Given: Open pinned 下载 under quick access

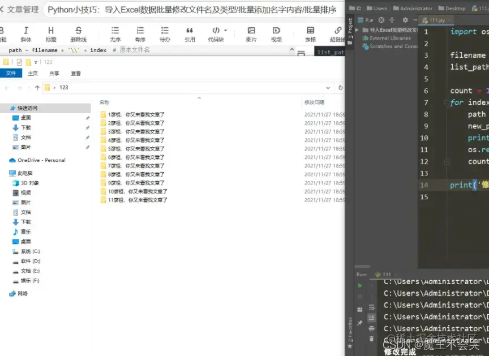Looking at the screenshot, I should pos(26,127).
